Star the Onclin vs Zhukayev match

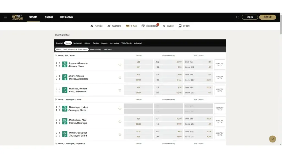coord(120,134)
